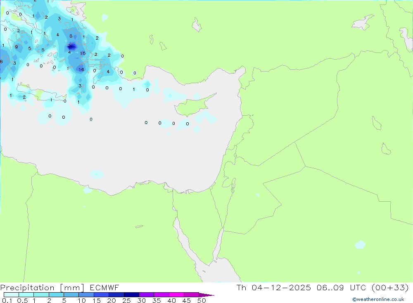Click the '30' legend scale label

click(x=142, y=301)
